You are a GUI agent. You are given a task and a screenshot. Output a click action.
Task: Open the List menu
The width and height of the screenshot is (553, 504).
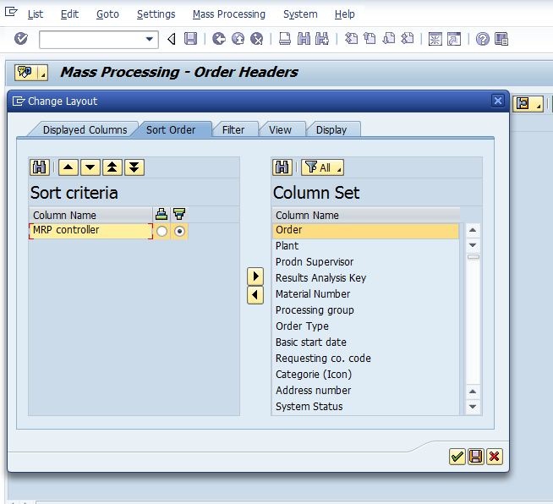click(x=36, y=14)
